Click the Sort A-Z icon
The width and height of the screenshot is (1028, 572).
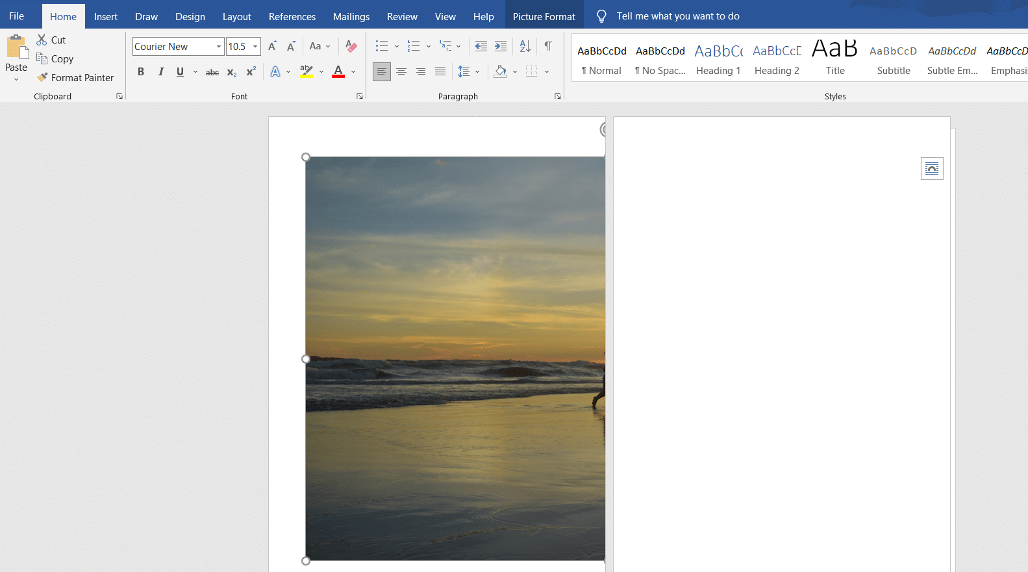(x=525, y=46)
